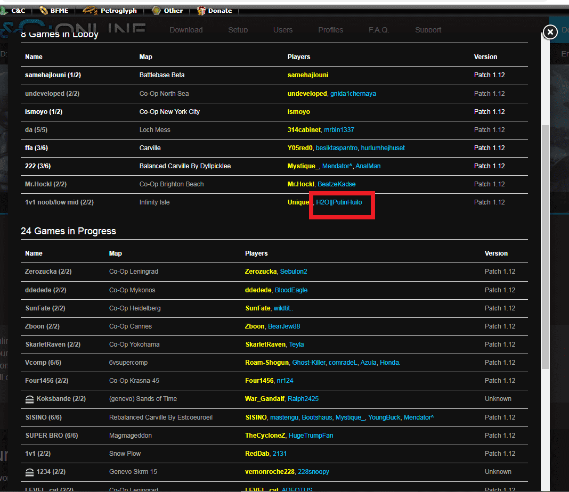Screen dimensions: 569x492
Task: Click the Other category icon
Action: [x=156, y=10]
